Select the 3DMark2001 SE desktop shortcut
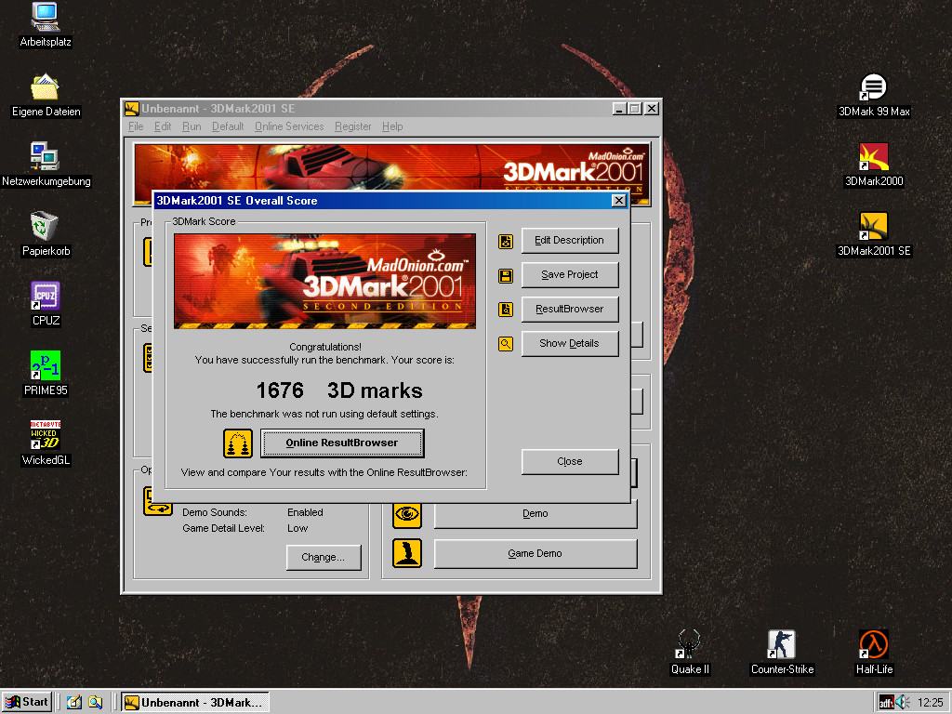Screen dimensions: 952x714 (x=874, y=234)
